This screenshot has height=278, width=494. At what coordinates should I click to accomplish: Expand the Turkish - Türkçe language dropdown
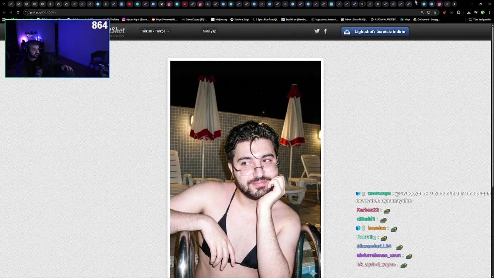(x=155, y=31)
